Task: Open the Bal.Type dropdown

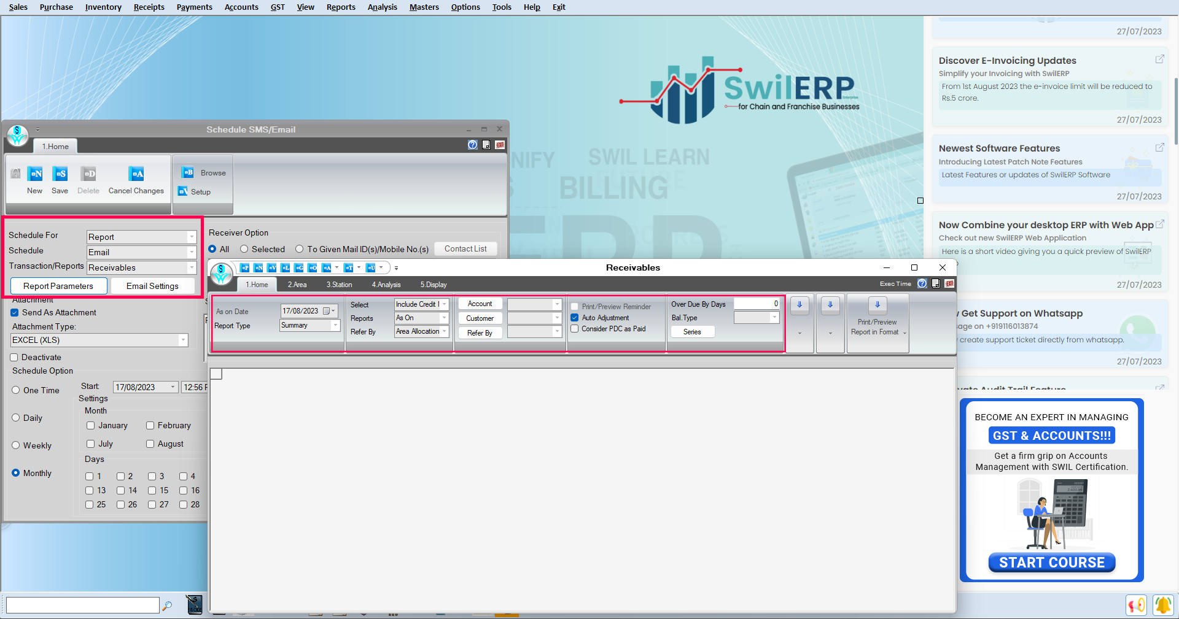Action: [774, 317]
